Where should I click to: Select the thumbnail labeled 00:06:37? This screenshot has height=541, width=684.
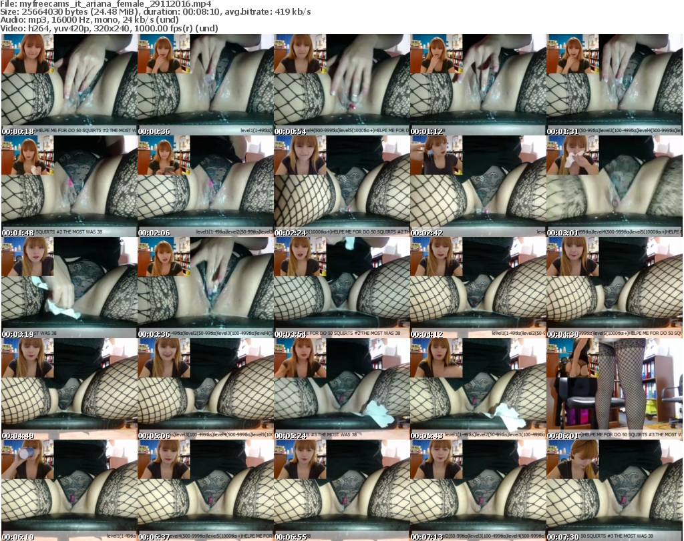(x=205, y=490)
